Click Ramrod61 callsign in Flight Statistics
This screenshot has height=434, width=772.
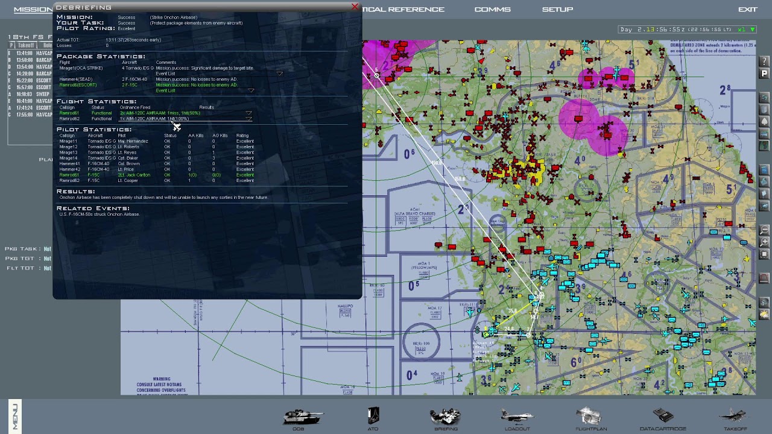(69, 113)
